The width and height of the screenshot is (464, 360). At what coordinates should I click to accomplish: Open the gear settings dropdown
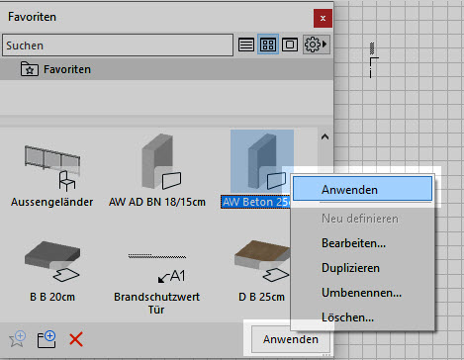click(x=316, y=45)
